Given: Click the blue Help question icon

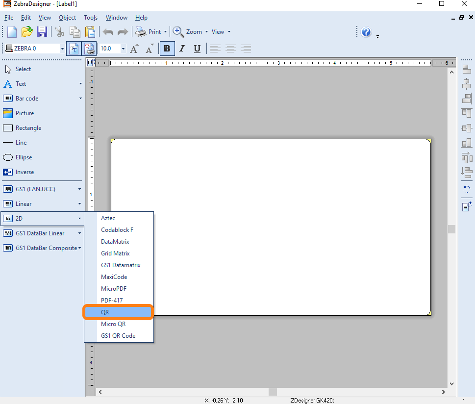Looking at the screenshot, I should pyautogui.click(x=366, y=32).
